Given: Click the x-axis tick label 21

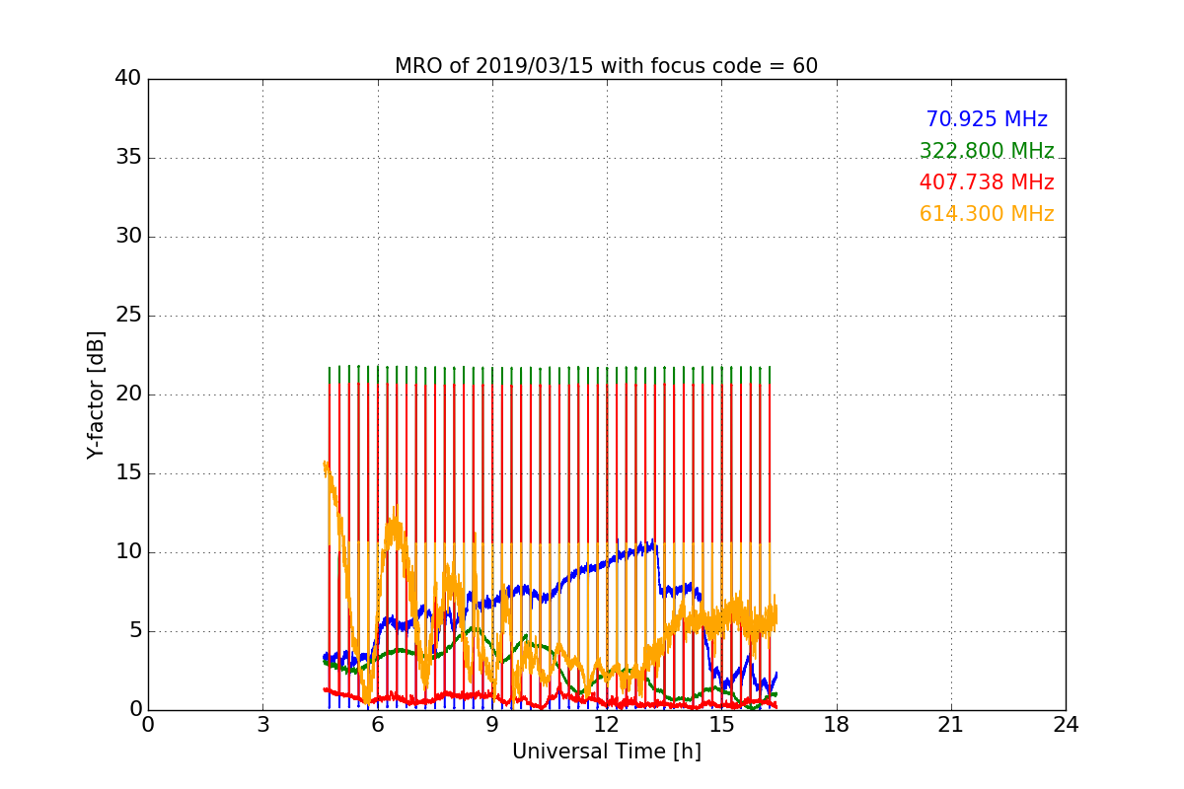Looking at the screenshot, I should coord(951,725).
